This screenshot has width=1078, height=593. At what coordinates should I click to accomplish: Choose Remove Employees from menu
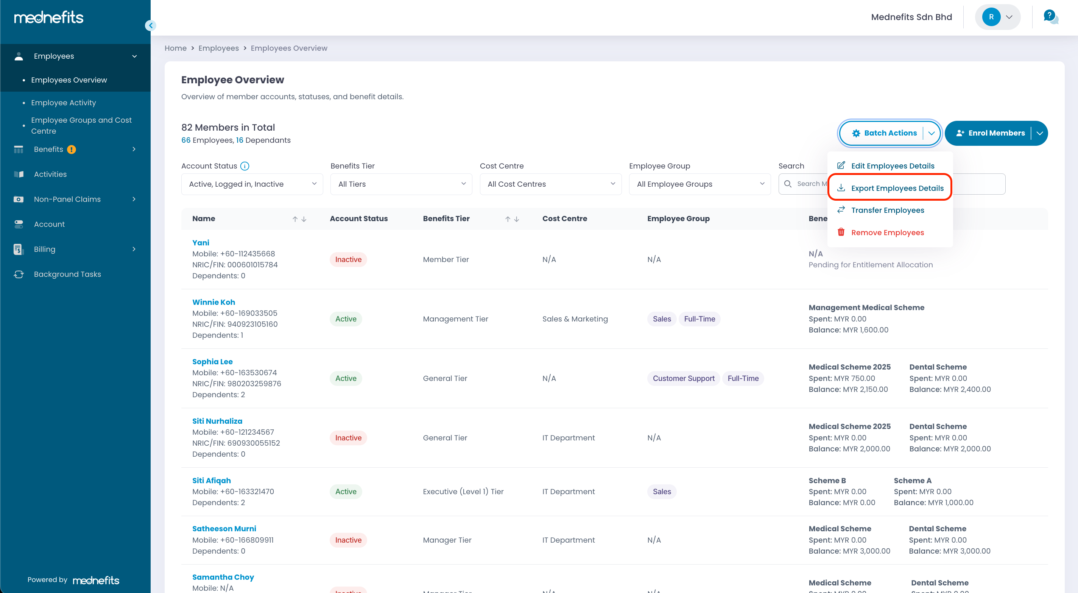pyautogui.click(x=887, y=233)
